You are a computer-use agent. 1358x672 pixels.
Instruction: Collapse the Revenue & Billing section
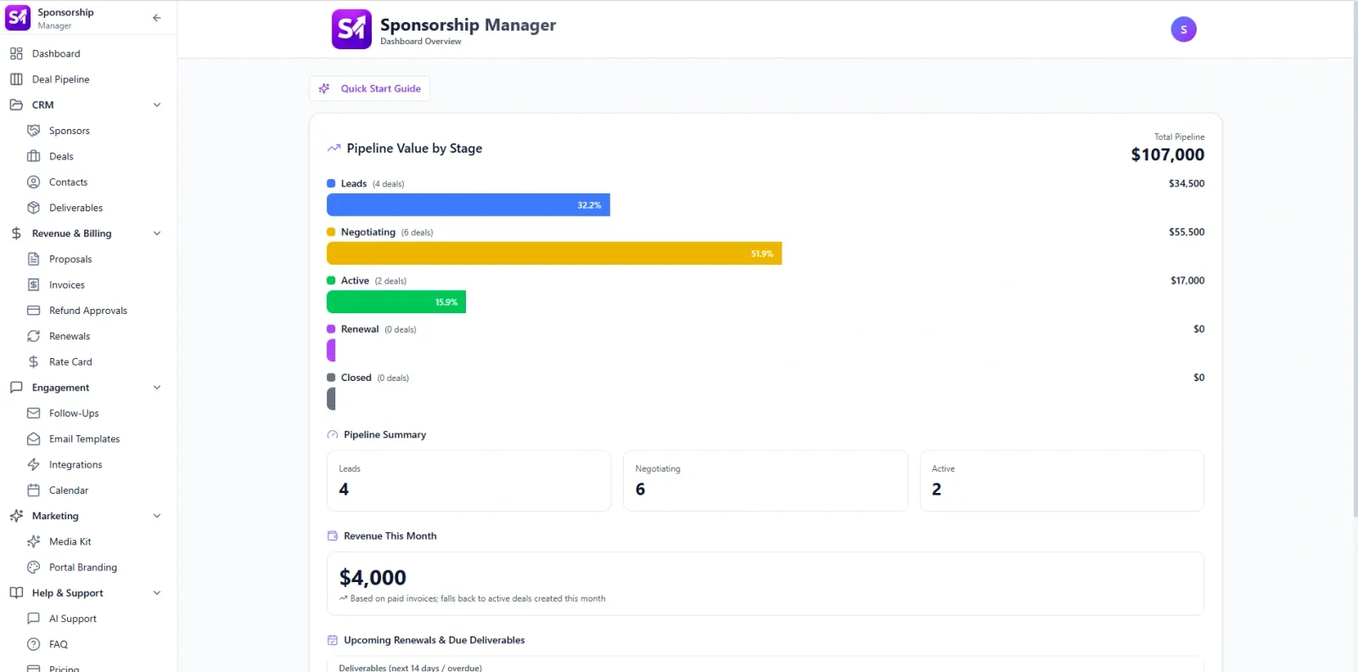[157, 233]
